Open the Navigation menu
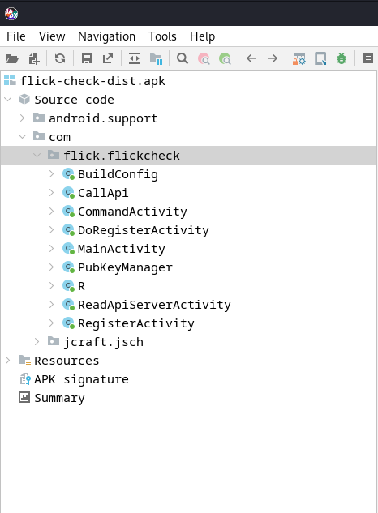 [x=106, y=36]
